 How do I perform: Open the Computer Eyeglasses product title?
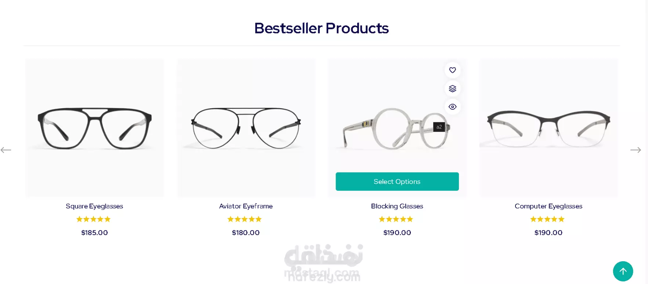[x=548, y=206]
